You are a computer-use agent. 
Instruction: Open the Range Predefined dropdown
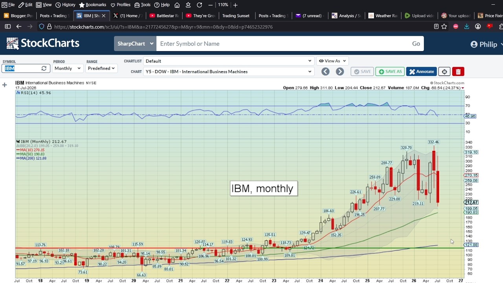click(x=101, y=68)
